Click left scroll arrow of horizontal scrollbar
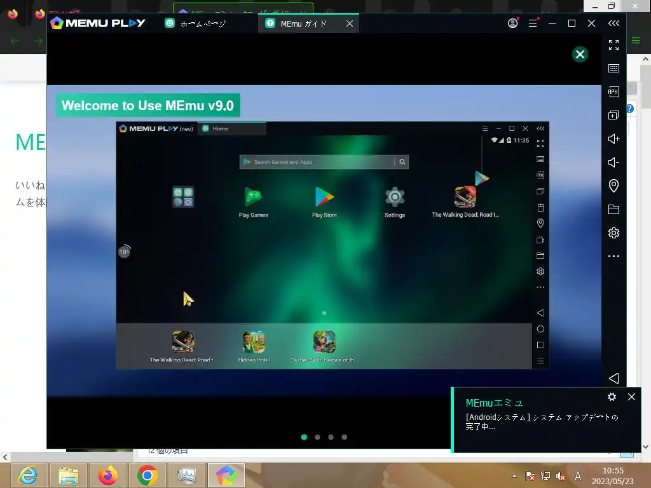Viewport: 651px width, 488px height. coord(4,457)
